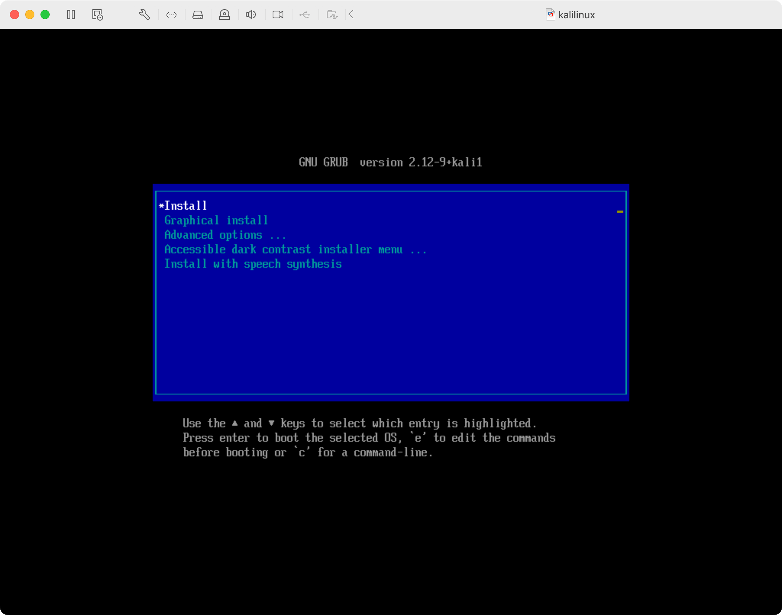Viewport: 782px width, 615px height.
Task: Select the Graphical install entry
Action: coord(216,220)
